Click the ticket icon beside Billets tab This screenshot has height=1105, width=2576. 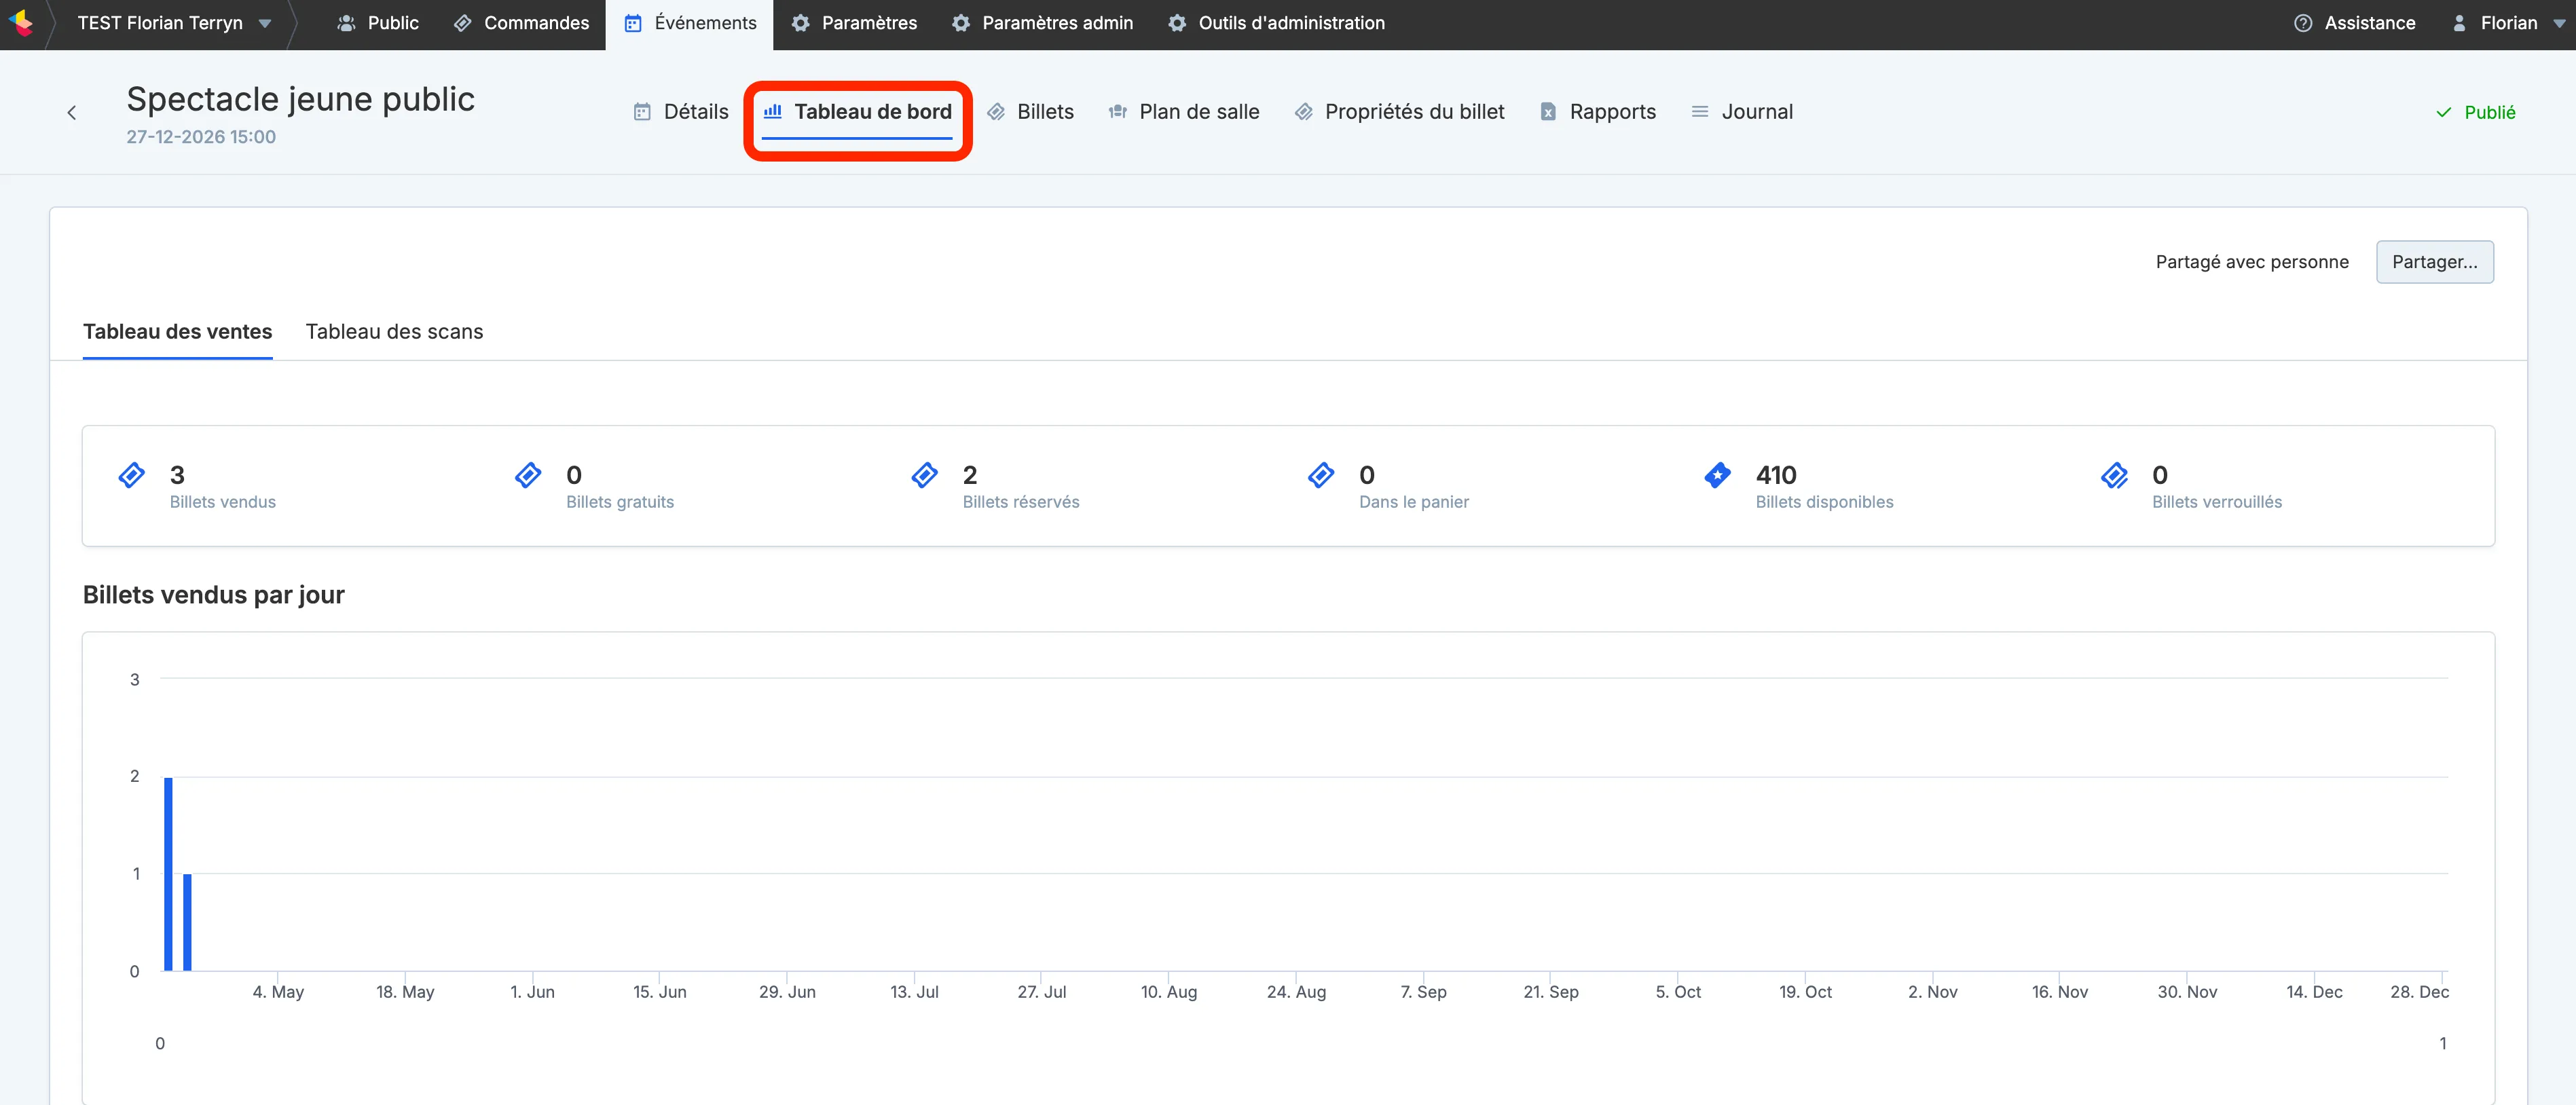click(x=996, y=112)
